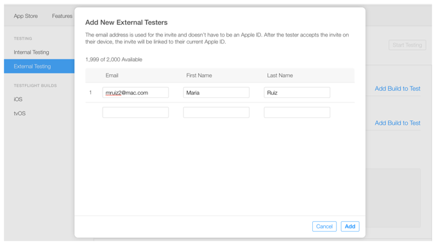Click the '1,999 of 2,000 Available' text
This screenshot has height=245, width=436.
coord(113,59)
